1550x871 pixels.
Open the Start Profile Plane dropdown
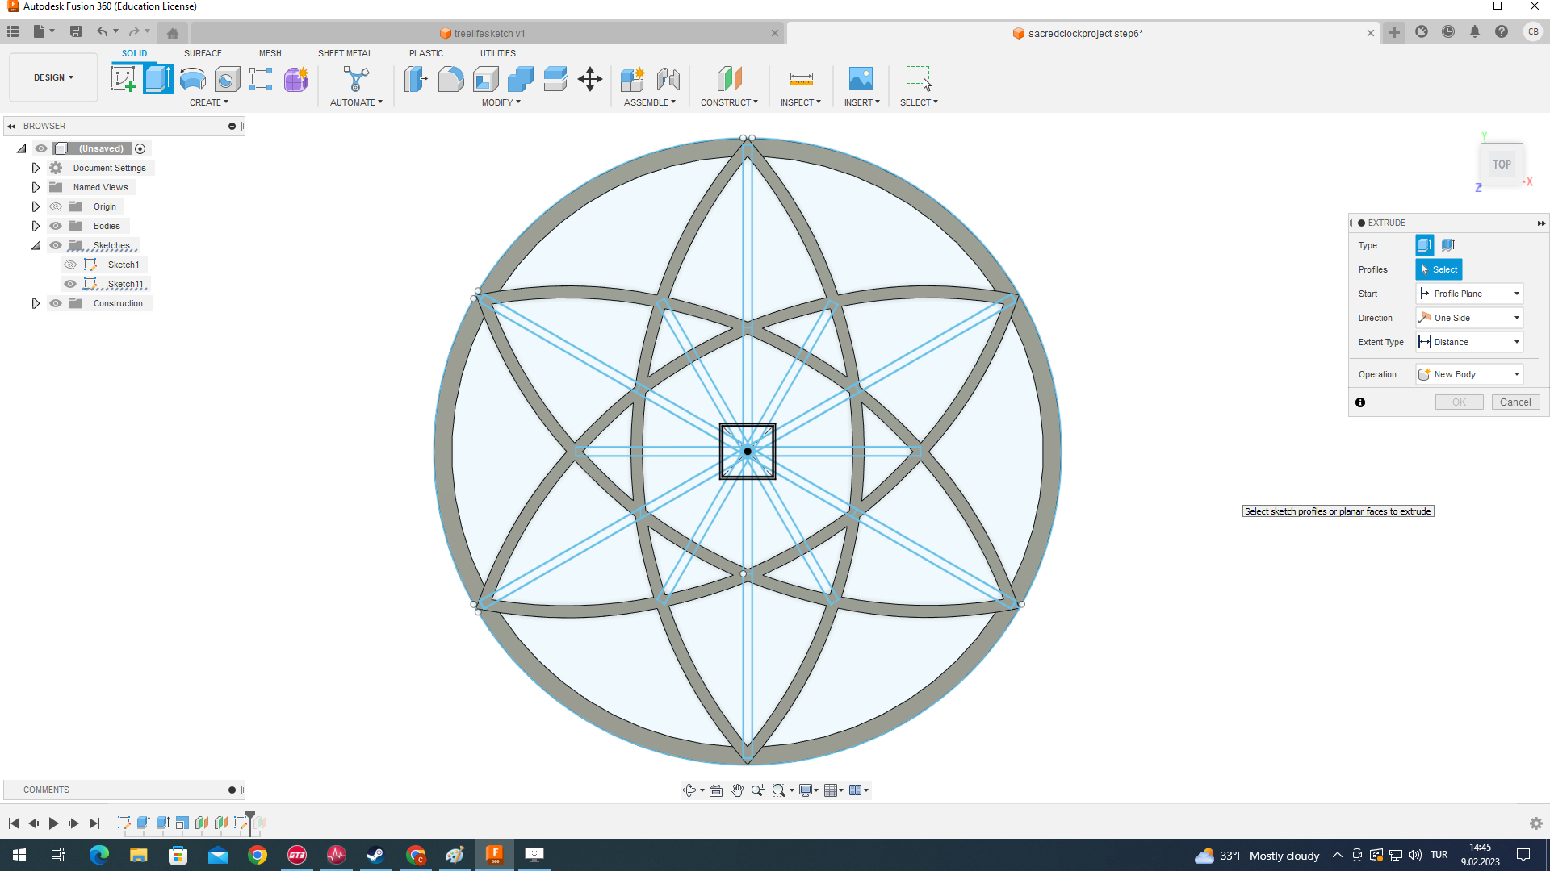point(1469,294)
